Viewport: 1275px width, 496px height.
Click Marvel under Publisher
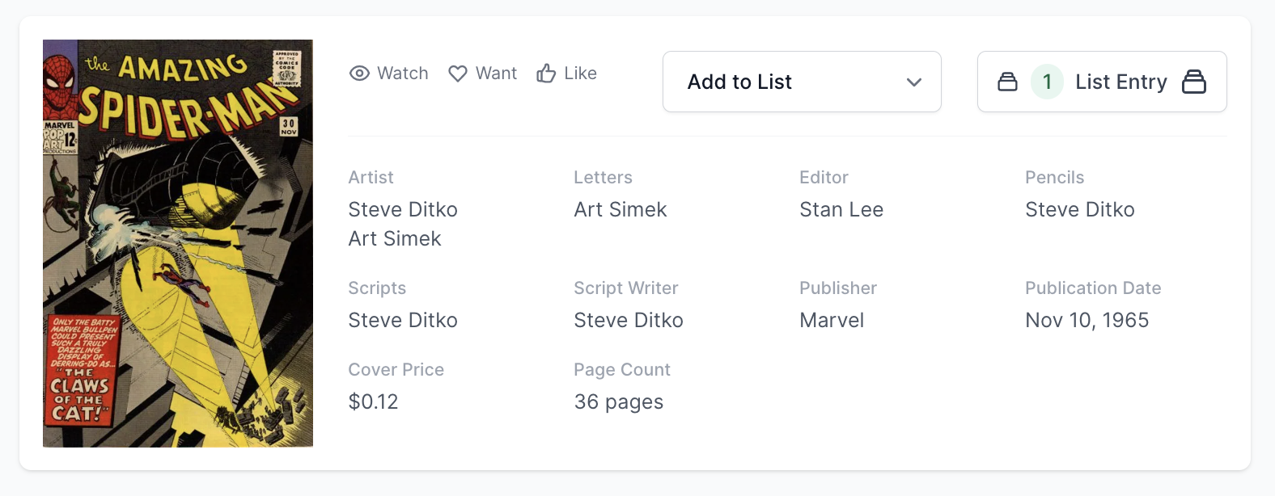tap(832, 321)
